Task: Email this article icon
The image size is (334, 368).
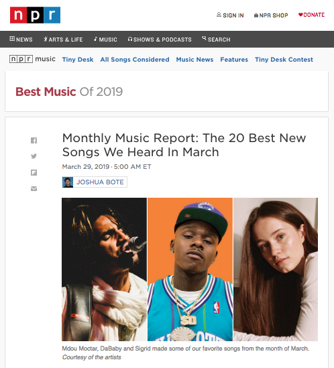Action: pos(34,189)
